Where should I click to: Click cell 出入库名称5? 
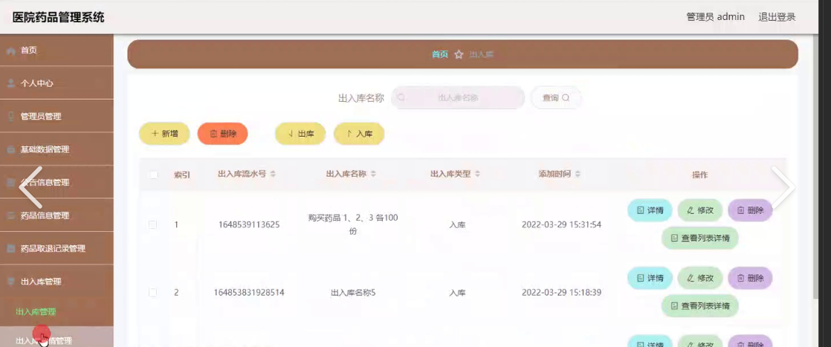click(353, 293)
